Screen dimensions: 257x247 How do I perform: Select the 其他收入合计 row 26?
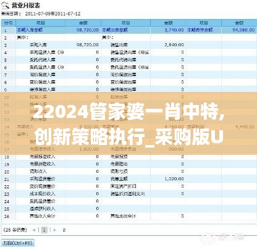[x=128, y=216]
